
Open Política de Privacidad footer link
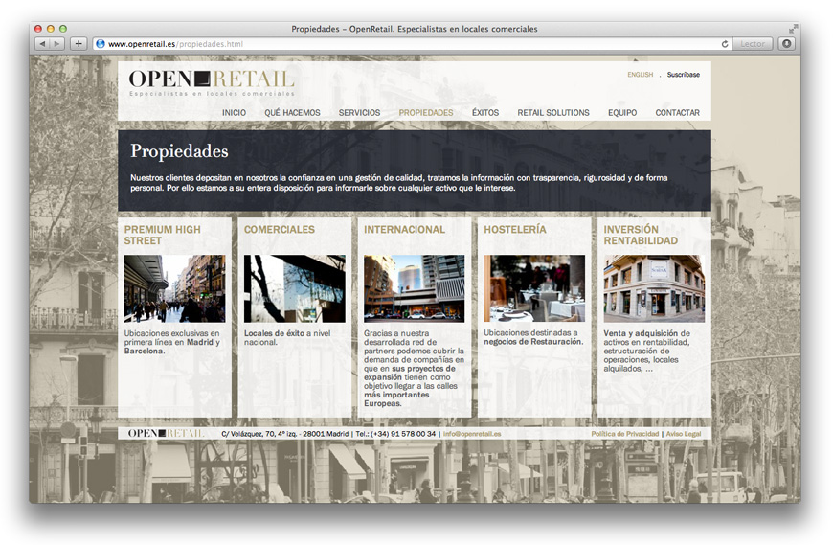point(624,434)
